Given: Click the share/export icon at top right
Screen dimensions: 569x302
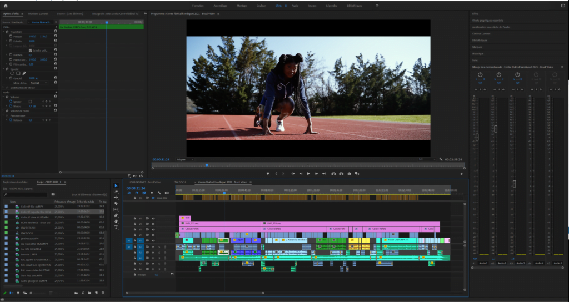Looking at the screenshot, I should click(x=562, y=6).
